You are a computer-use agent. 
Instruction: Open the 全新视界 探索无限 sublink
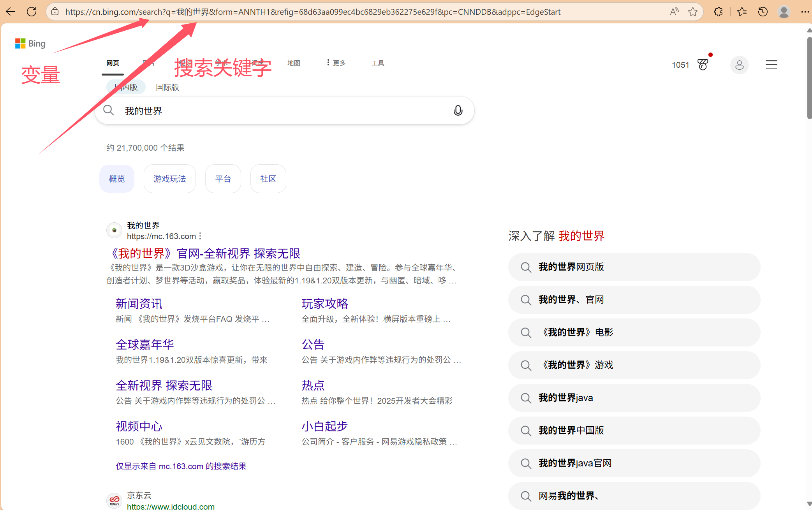[164, 385]
